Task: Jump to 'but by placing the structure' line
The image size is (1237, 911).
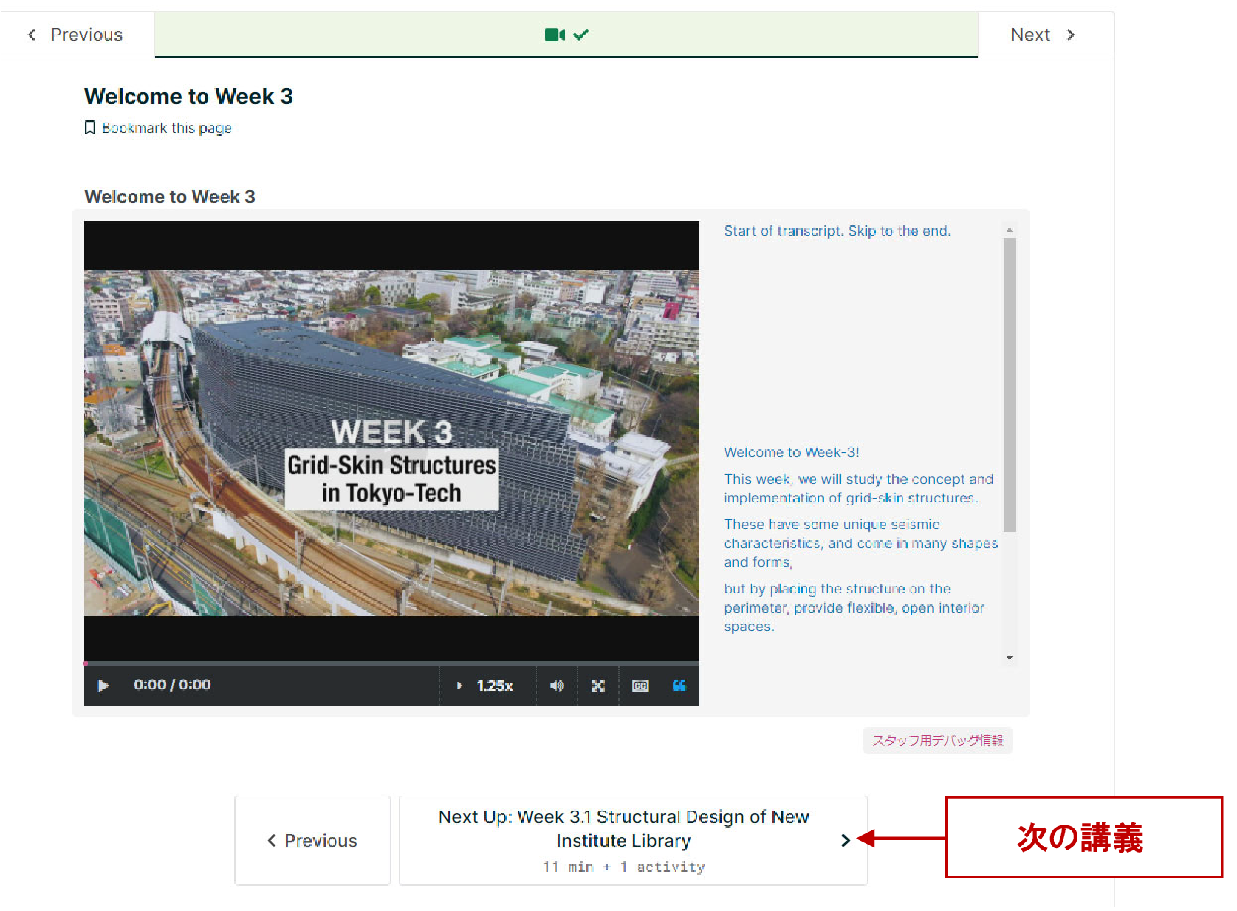Action: point(854,607)
